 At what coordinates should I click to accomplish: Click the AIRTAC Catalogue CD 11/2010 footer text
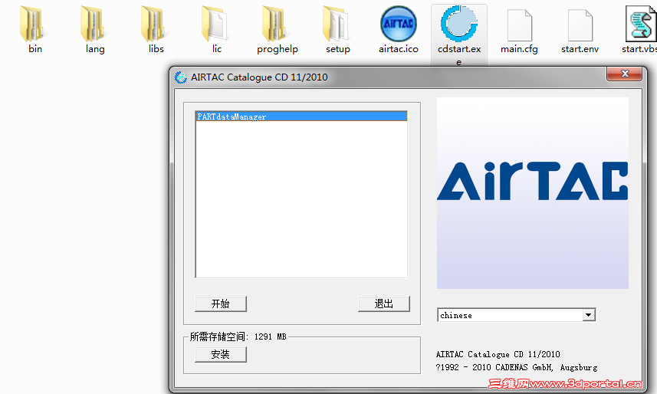498,354
